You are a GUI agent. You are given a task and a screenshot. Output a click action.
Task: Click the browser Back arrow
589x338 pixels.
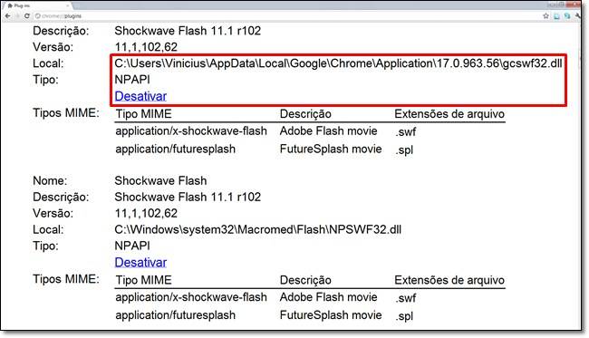(8, 16)
